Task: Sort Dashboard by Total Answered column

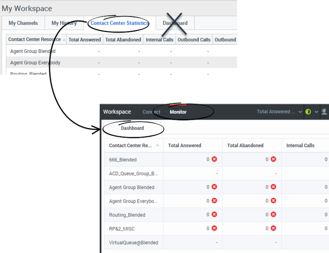Action: click(193, 145)
